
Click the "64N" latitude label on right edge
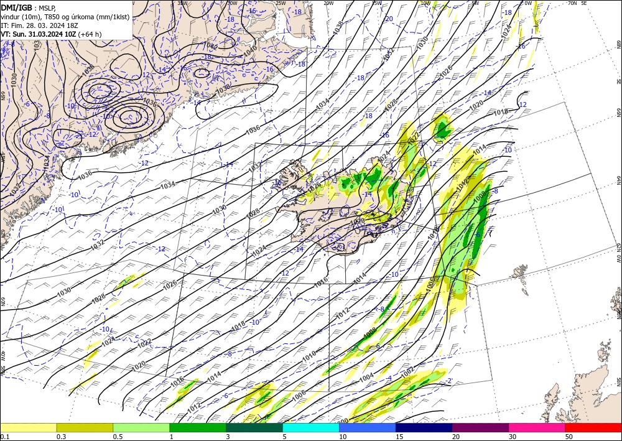[618, 180]
